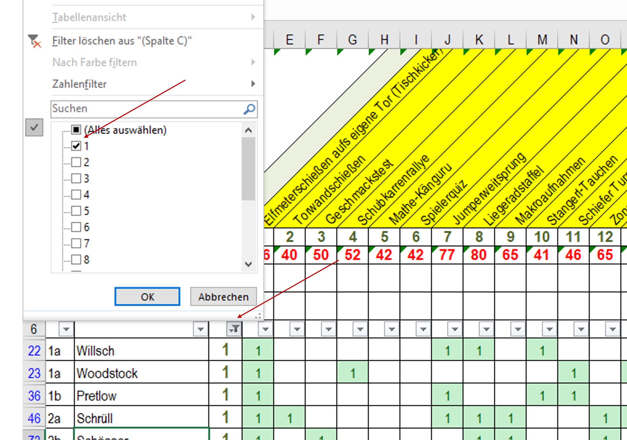This screenshot has height=440, width=627.
Task: Click the magnifier icon in search box
Action: point(250,109)
